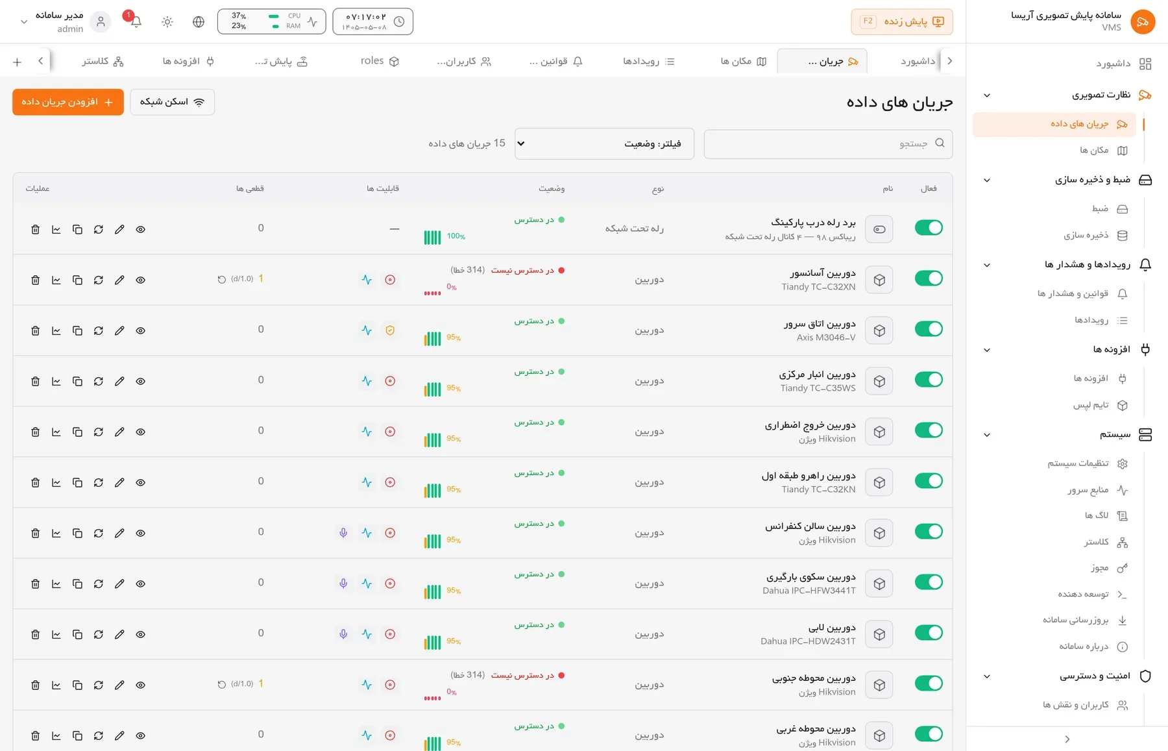
Task: Open the user profile avatar
Action: coord(101,21)
